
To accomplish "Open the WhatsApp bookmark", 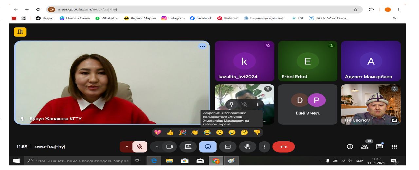I will pyautogui.click(x=107, y=18).
